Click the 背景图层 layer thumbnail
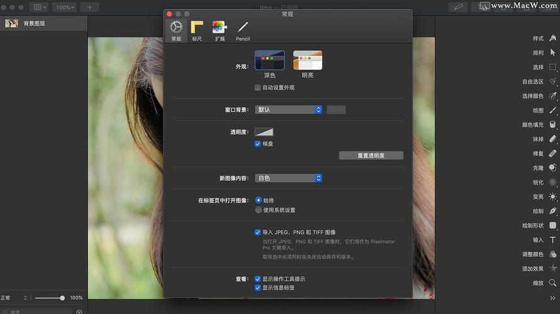 pos(11,23)
